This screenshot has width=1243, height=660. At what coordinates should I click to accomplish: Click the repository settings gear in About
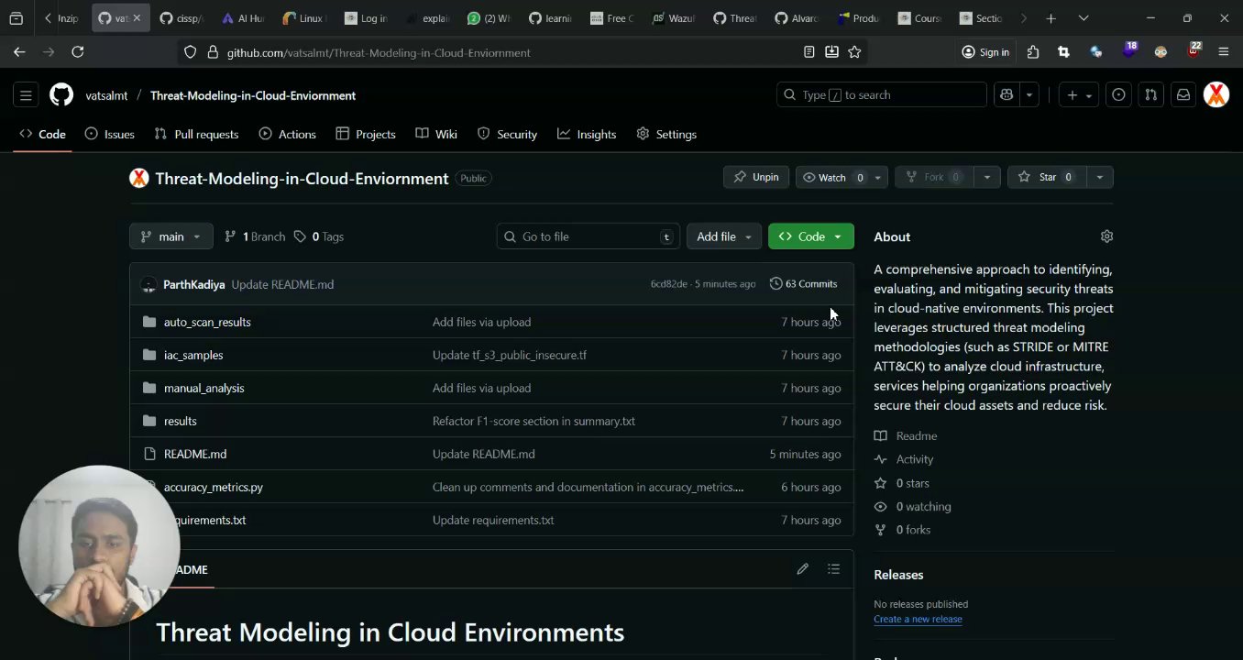[1106, 236]
